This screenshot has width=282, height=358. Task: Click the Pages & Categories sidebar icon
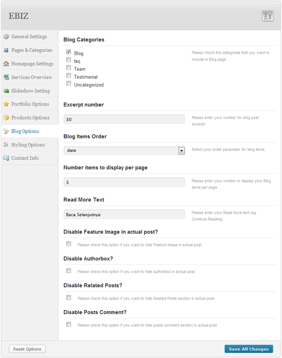coord(6,50)
